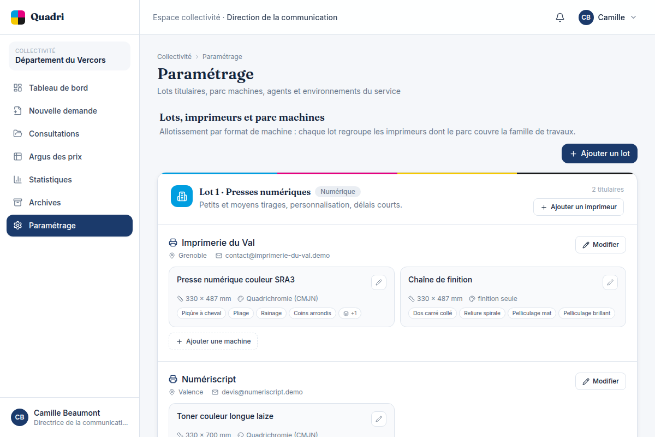The image size is (655, 437).
Task: Click Ajouter un imprimeur button
Action: (579, 207)
